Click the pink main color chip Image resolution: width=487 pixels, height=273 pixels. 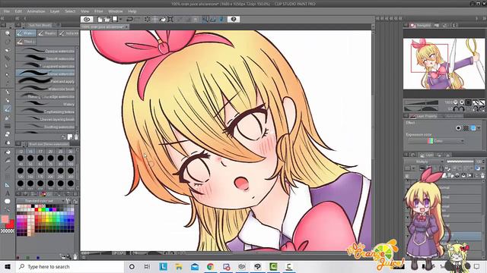coord(5,219)
